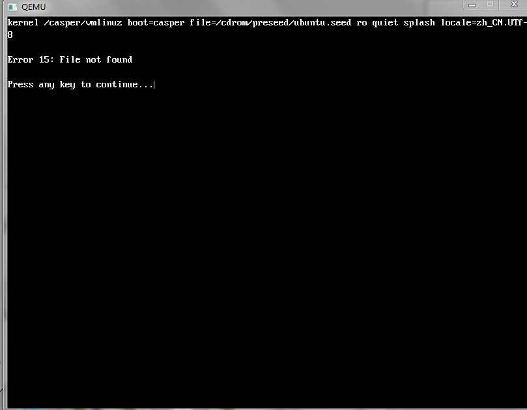Click the 'Error 15: File not found' message
This screenshot has height=410, width=527.
tap(70, 59)
